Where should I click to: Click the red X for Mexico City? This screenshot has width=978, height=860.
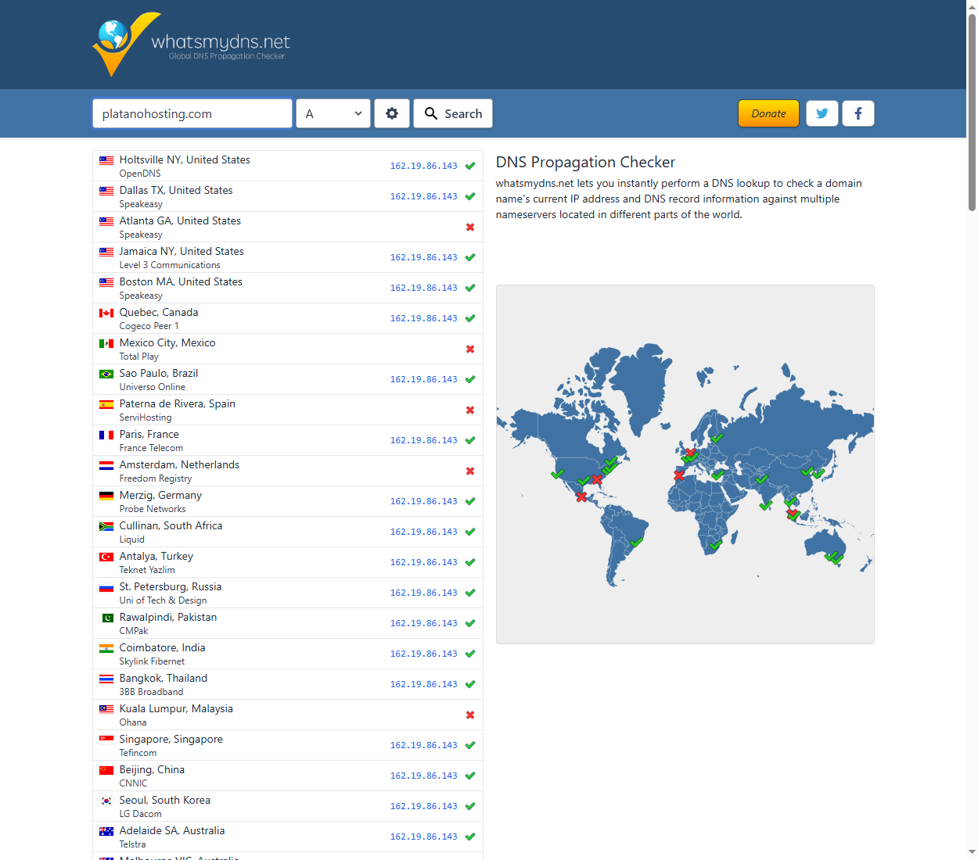(x=470, y=349)
